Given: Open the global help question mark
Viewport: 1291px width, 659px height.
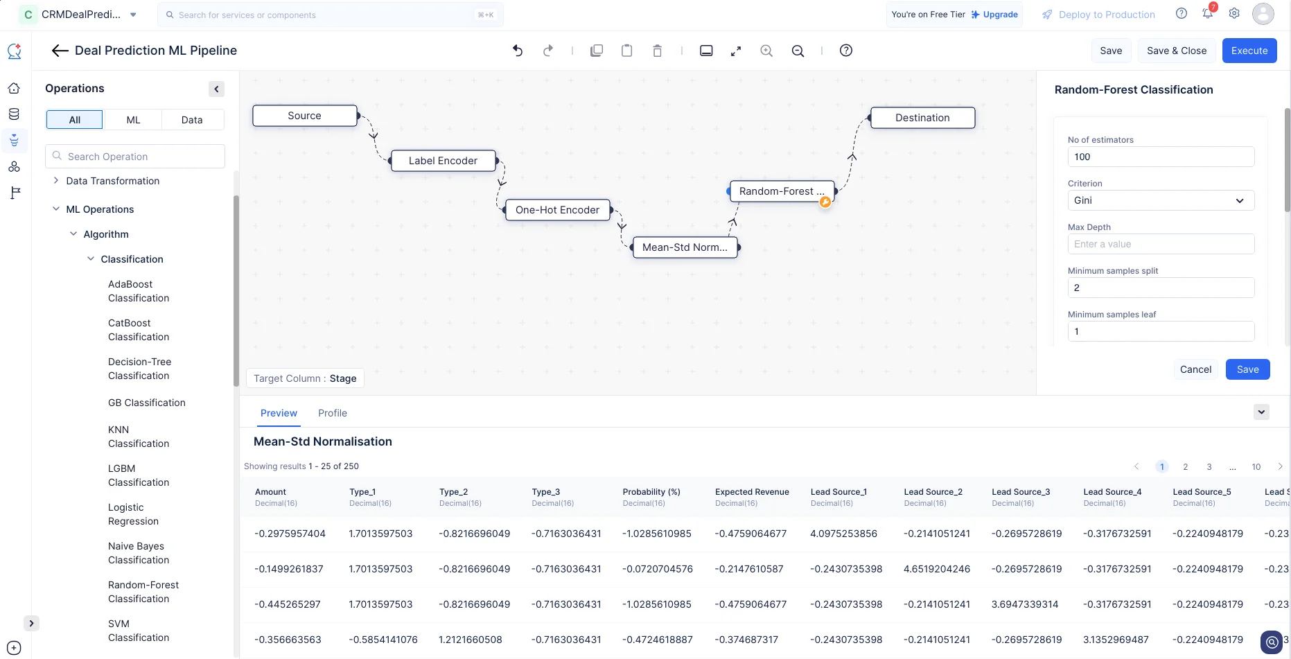Looking at the screenshot, I should pos(1182,13).
